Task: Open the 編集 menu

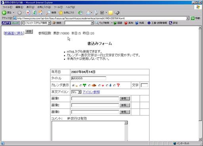Action: point(19,7)
